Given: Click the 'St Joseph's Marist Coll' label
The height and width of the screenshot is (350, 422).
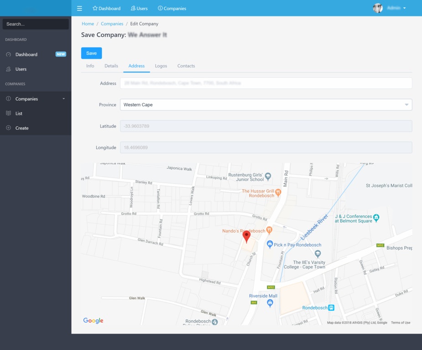Looking at the screenshot, I should pos(389,185).
